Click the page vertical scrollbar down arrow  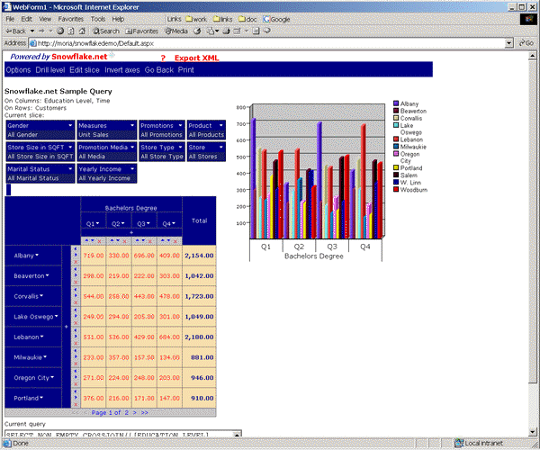(532, 432)
